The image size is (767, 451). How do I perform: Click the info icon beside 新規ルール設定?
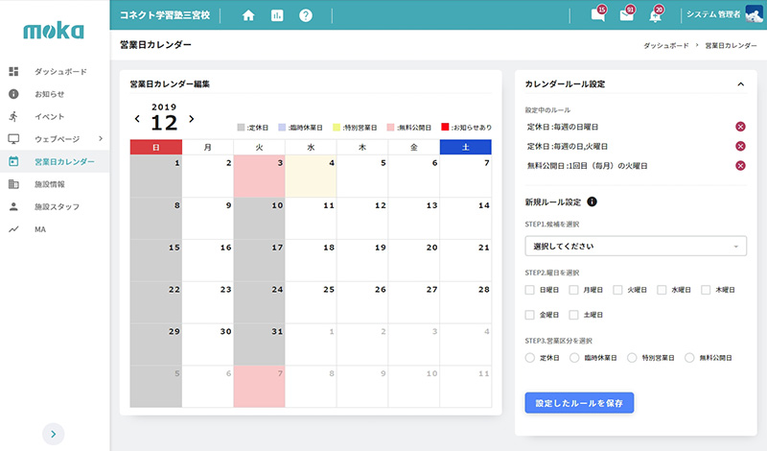coord(592,202)
